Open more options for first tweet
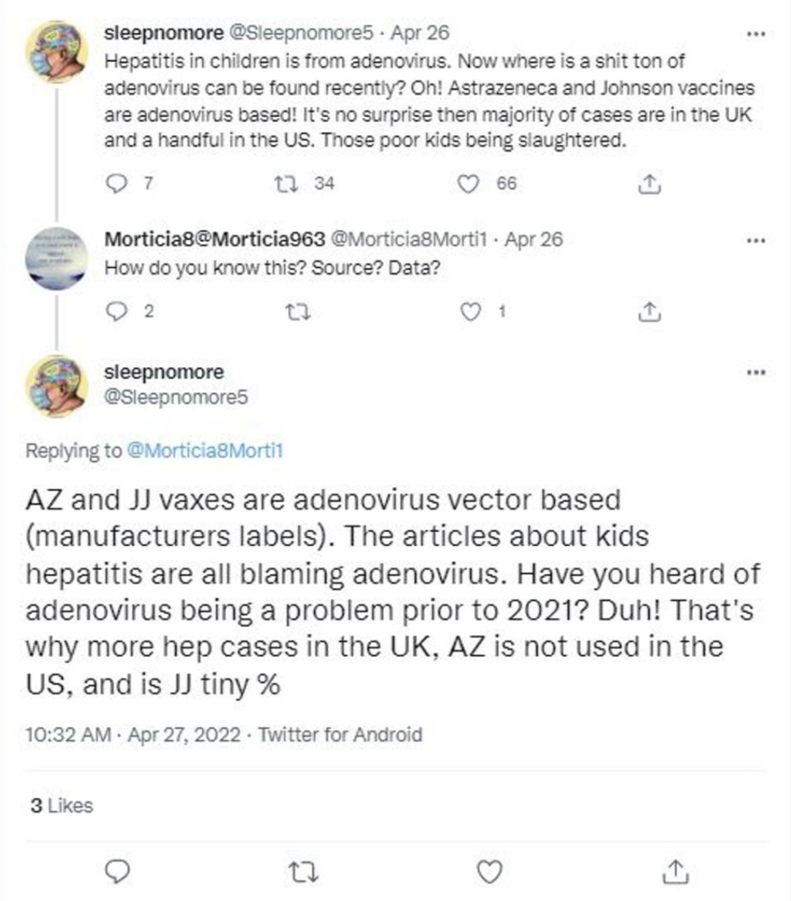This screenshot has width=791, height=901. click(756, 33)
